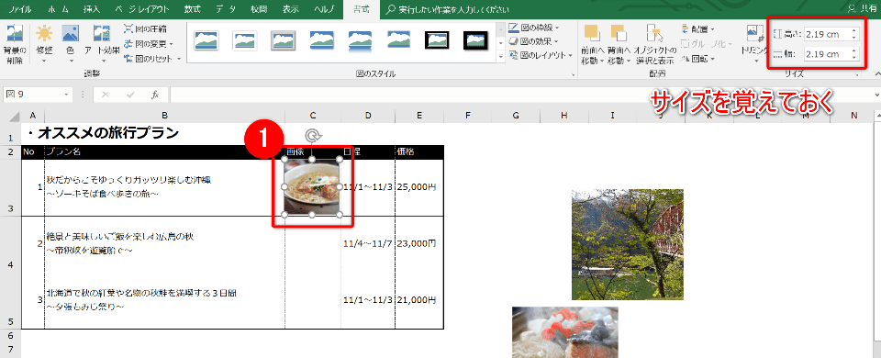Click the 高さ (height) input field
The width and height of the screenshot is (881, 358).
[827, 34]
